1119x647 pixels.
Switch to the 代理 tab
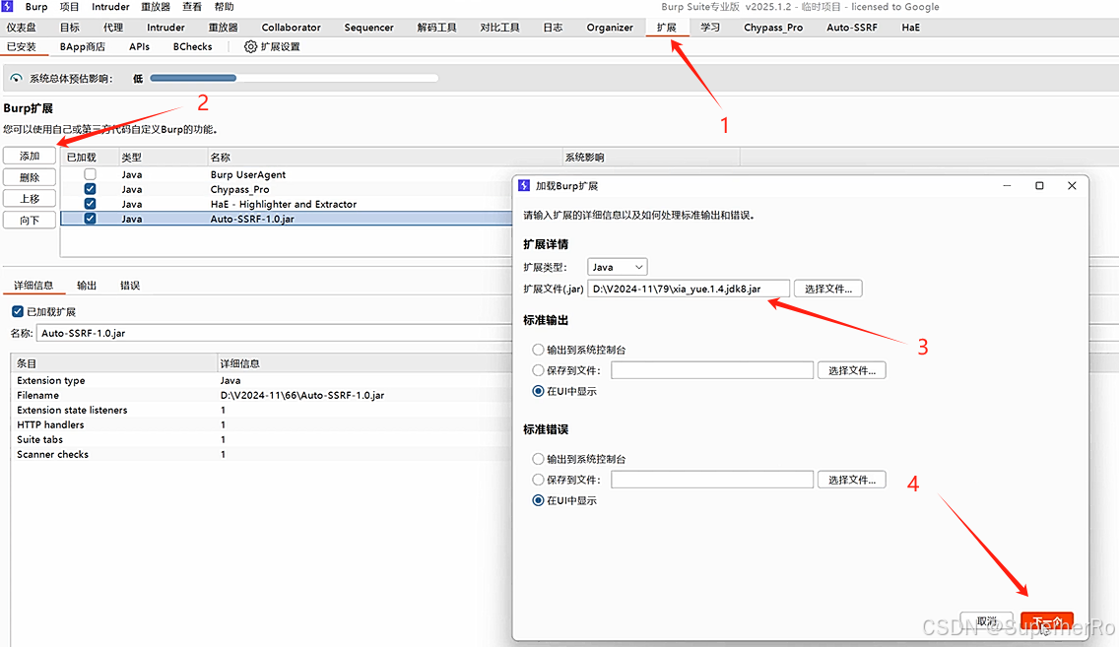coord(113,28)
